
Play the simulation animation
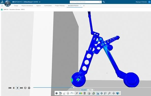pos(18,88)
